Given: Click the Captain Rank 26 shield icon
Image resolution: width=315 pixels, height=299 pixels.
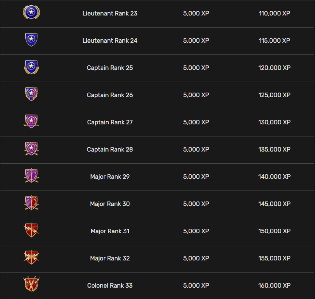Looking at the screenshot, I should click(31, 94).
